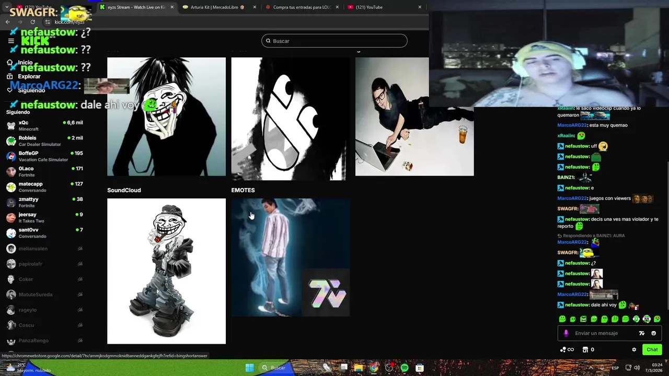
Task: Open Microsoft Store from the taskbar
Action: [x=420, y=368]
